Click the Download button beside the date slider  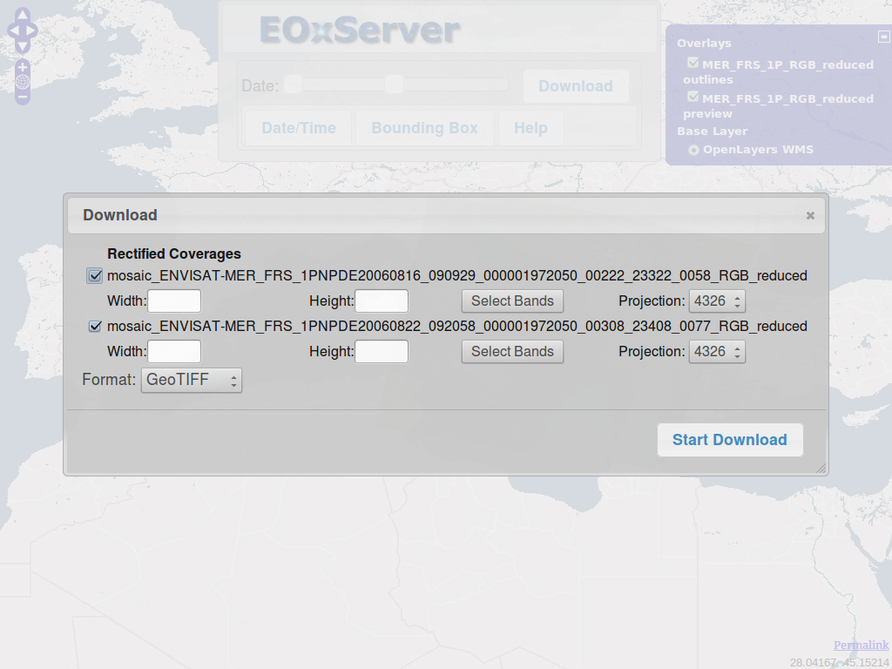pyautogui.click(x=576, y=86)
